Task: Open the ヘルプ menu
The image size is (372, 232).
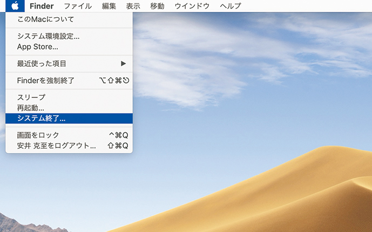Action: [227, 6]
